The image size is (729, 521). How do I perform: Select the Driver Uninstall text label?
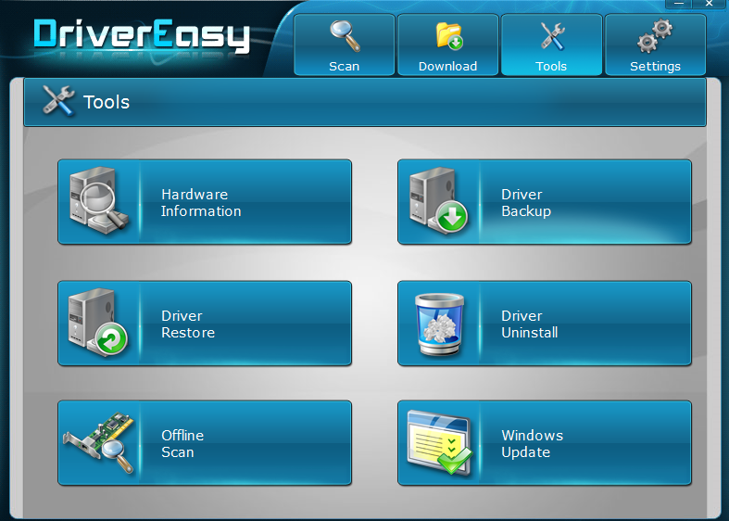point(530,324)
